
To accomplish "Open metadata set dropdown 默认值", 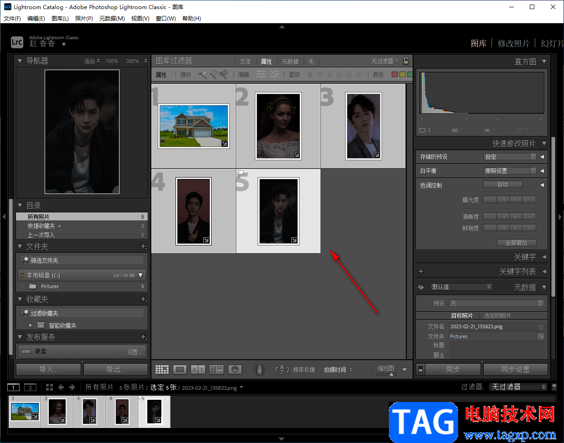I will (x=461, y=287).
